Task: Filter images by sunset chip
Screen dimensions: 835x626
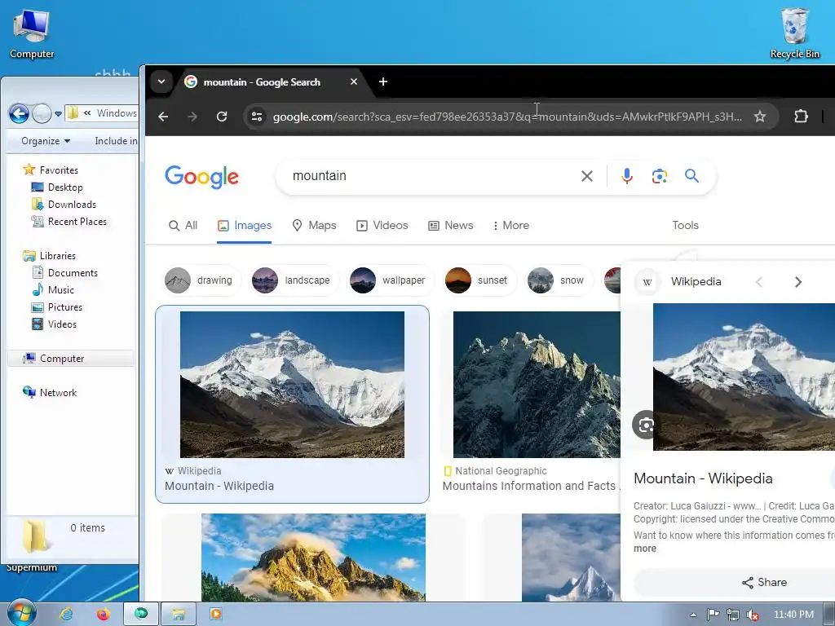Action: (x=479, y=280)
